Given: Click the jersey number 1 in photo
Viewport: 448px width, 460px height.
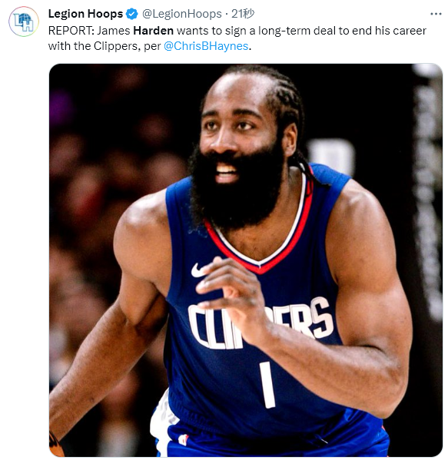Looking at the screenshot, I should coord(267,385).
